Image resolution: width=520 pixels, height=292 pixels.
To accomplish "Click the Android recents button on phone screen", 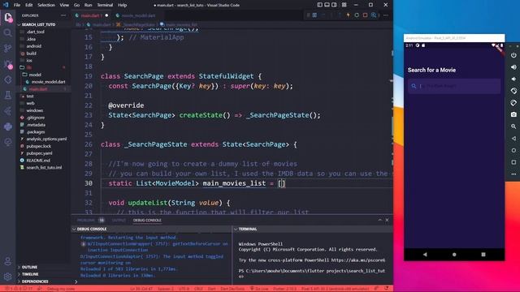I will click(x=483, y=254).
